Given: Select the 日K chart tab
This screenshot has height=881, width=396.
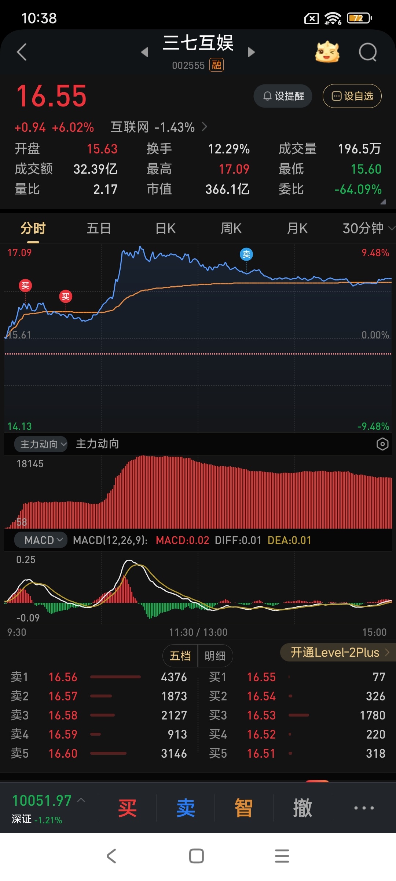Looking at the screenshot, I should (x=165, y=228).
